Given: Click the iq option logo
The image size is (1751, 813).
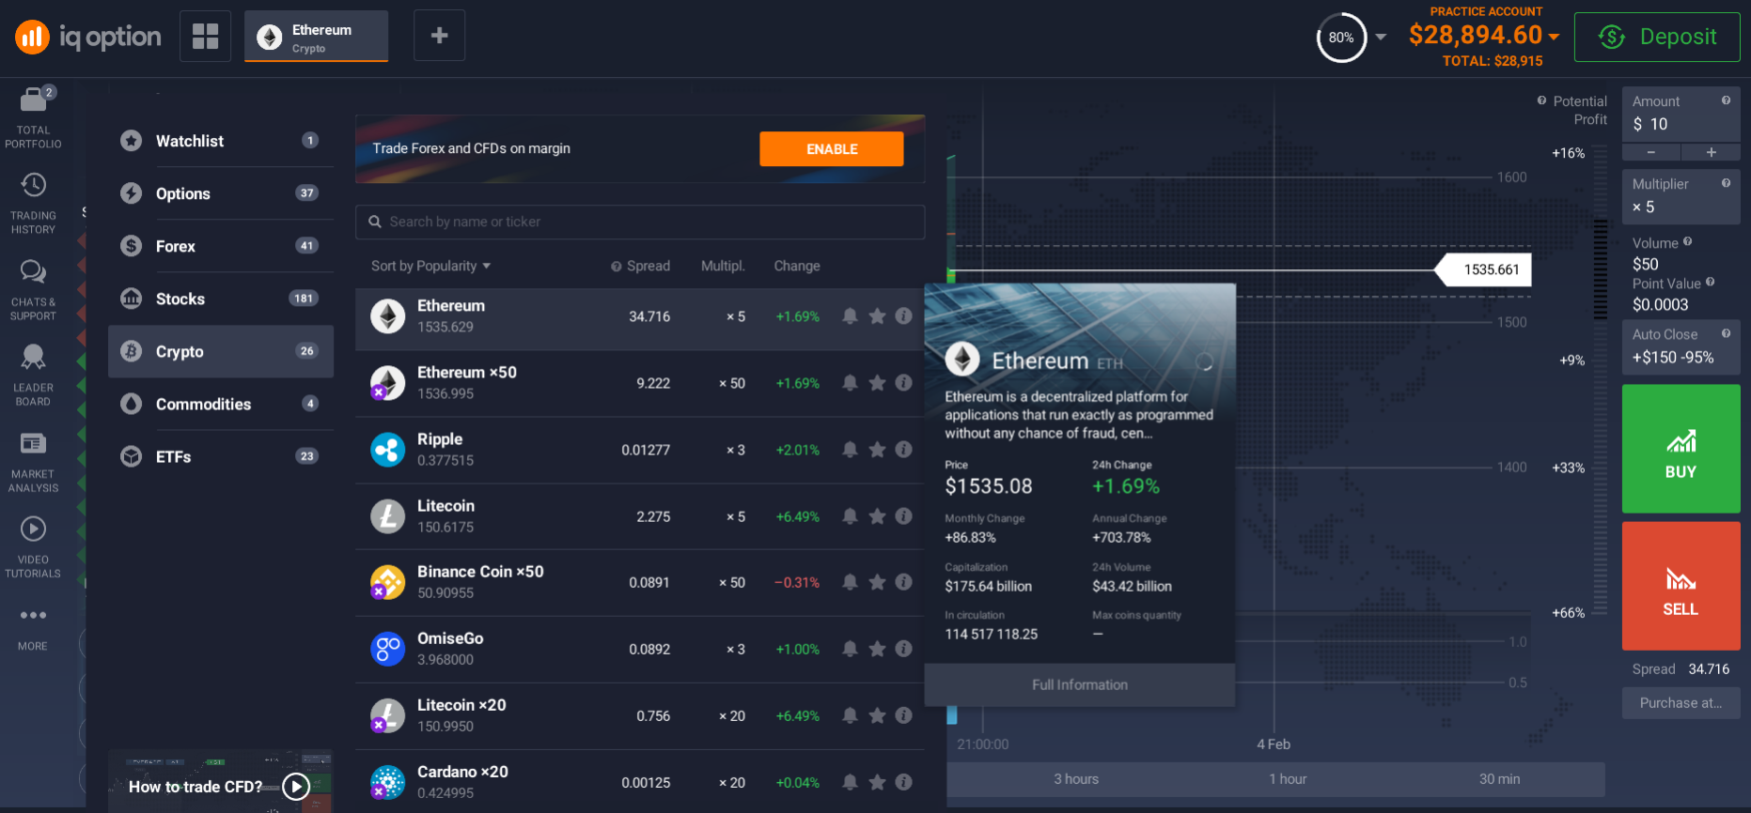Looking at the screenshot, I should [x=88, y=37].
